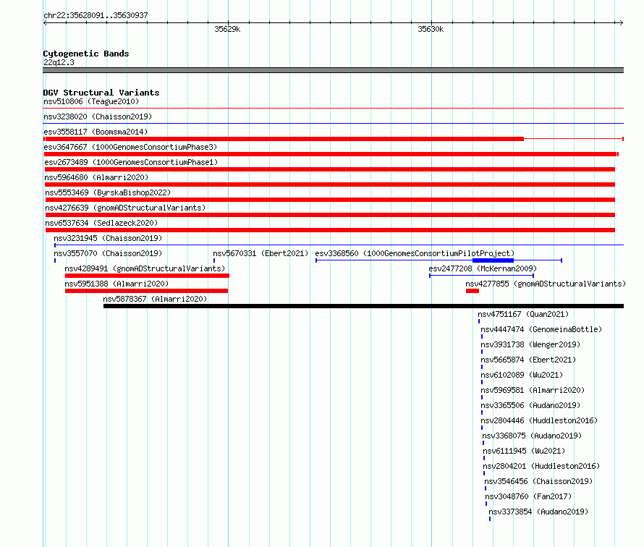This screenshot has width=644, height=547.
Task: Open esv3647667 (1000GenomesConsortiumPhase3) variant label
Action: click(x=130, y=147)
